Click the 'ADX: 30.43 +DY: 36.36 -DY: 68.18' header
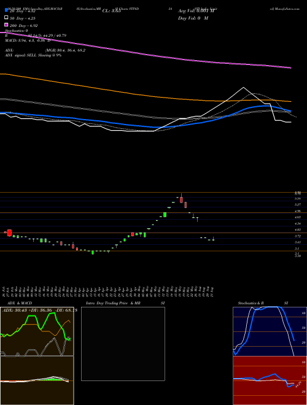This screenshot has height=405, width=307. 40,310
